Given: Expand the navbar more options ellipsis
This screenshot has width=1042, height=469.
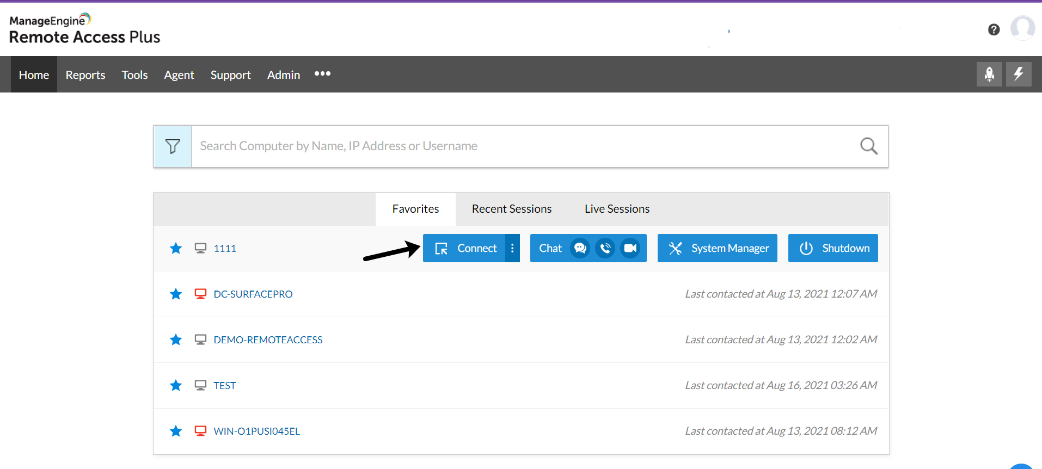Looking at the screenshot, I should click(322, 73).
